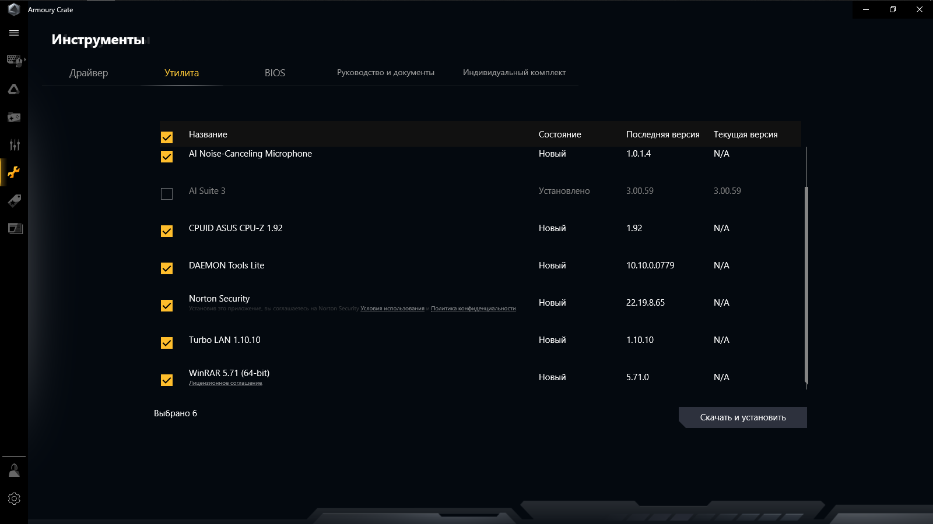933x524 pixels.
Task: Uncheck Turbo LAN 1.10.10 checkbox
Action: coord(167,343)
